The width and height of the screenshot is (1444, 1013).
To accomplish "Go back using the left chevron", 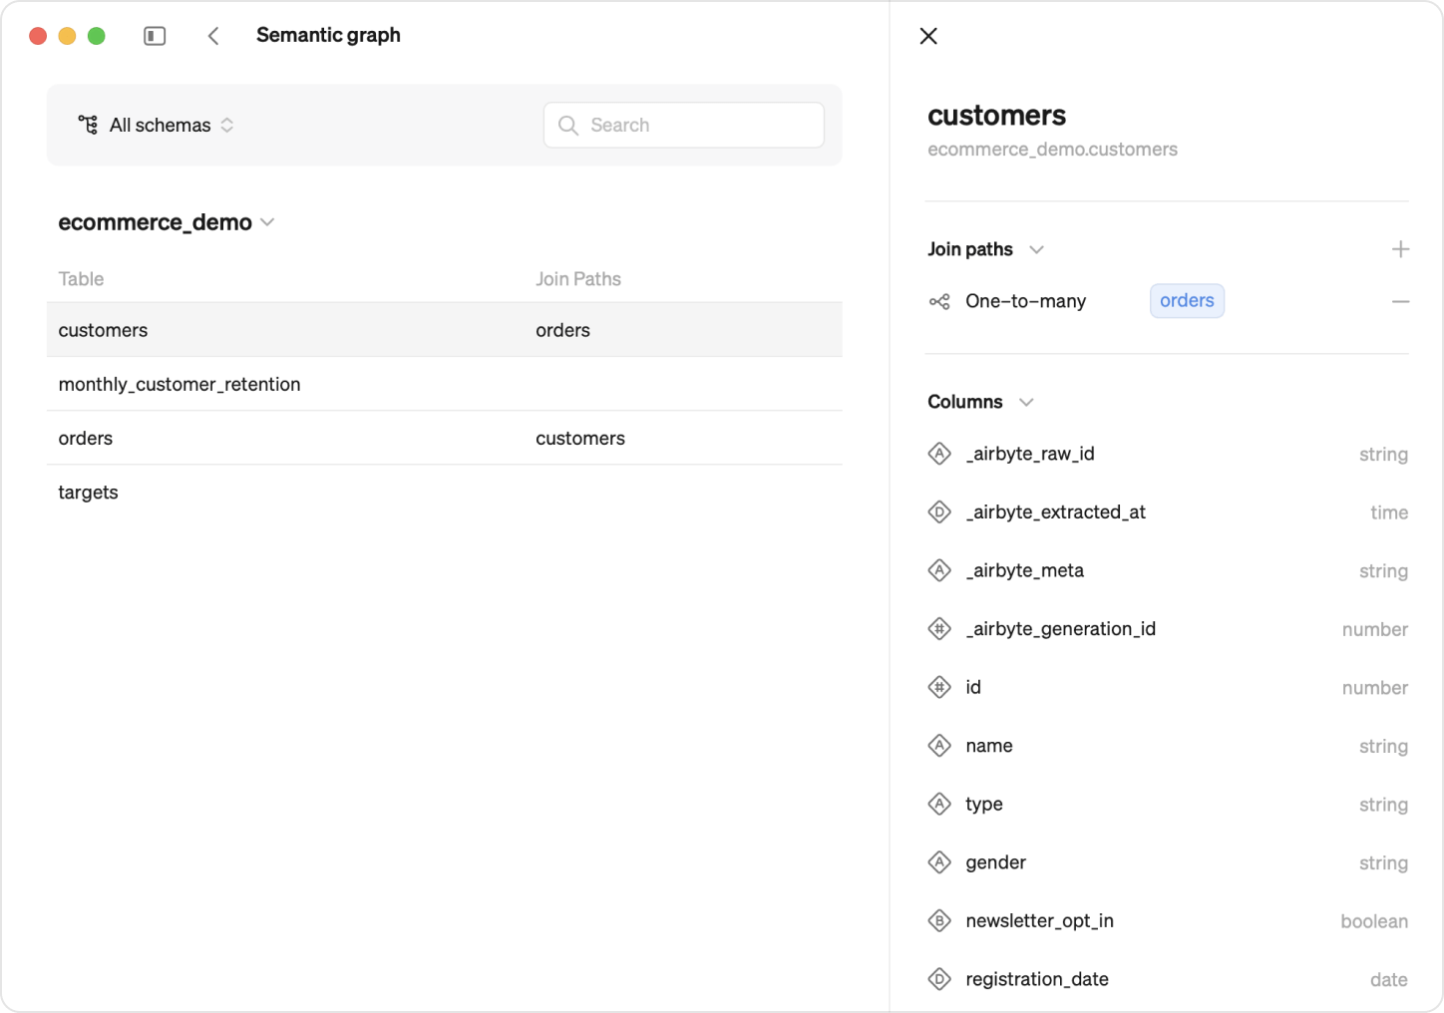I will (213, 36).
